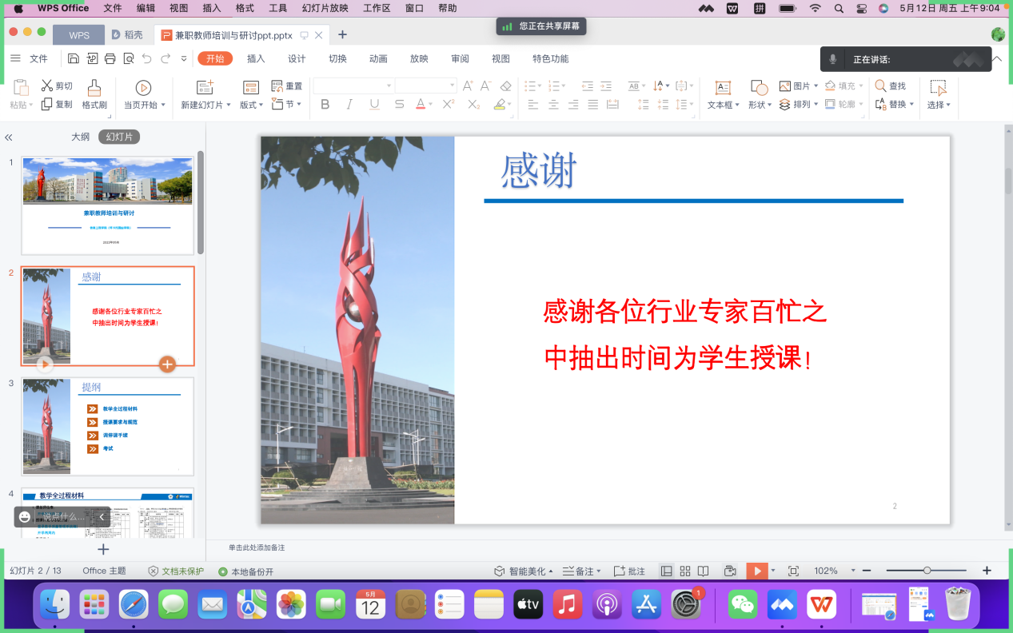The width and height of the screenshot is (1013, 633).
Task: Click the subscript icon
Action: (473, 104)
